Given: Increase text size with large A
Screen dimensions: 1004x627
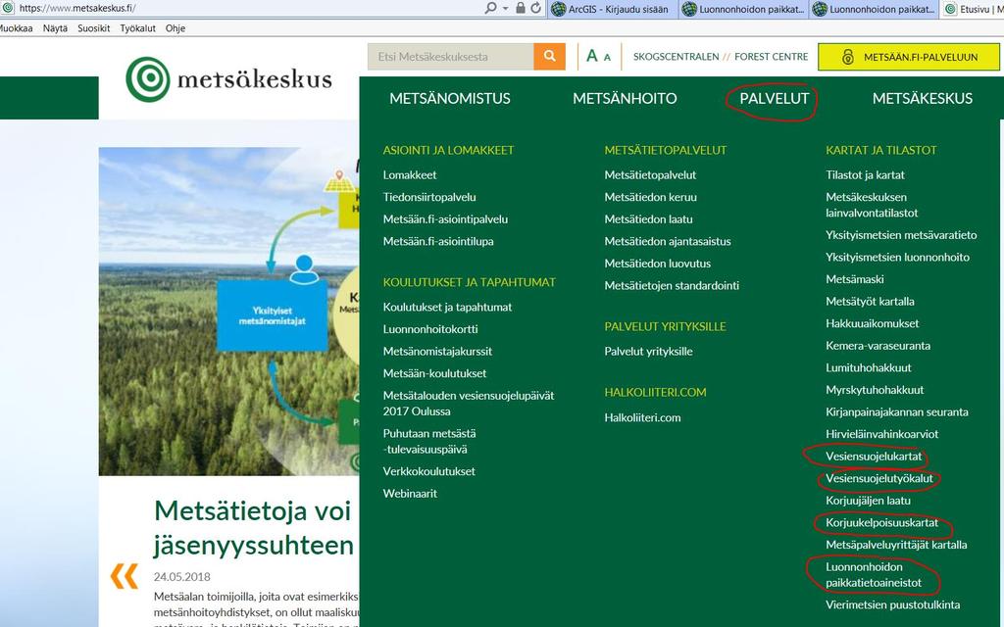Looking at the screenshot, I should pyautogui.click(x=591, y=56).
